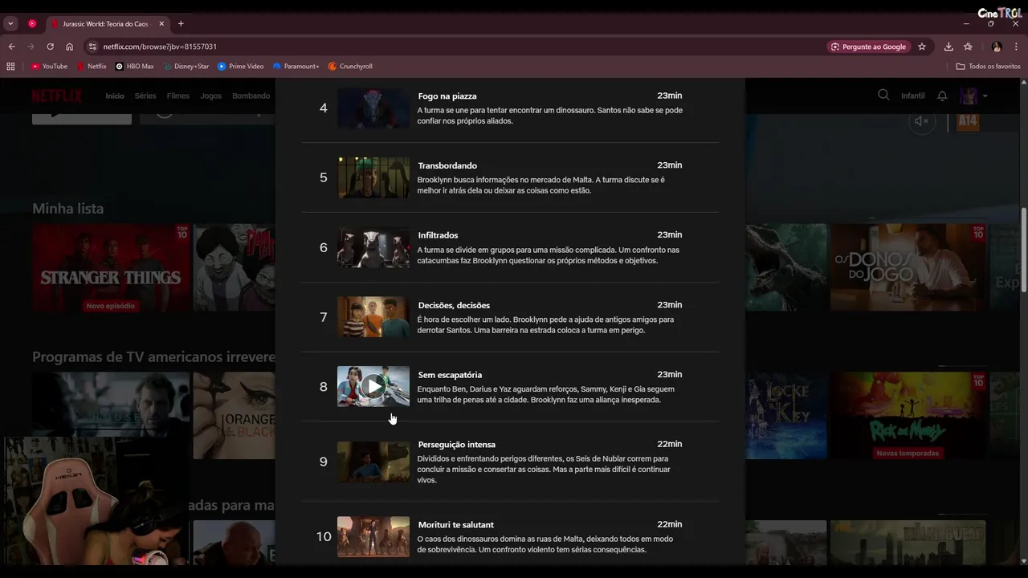The width and height of the screenshot is (1028, 578).
Task: Open episode 4 Fogo na piazza thumbnail
Action: (x=373, y=108)
